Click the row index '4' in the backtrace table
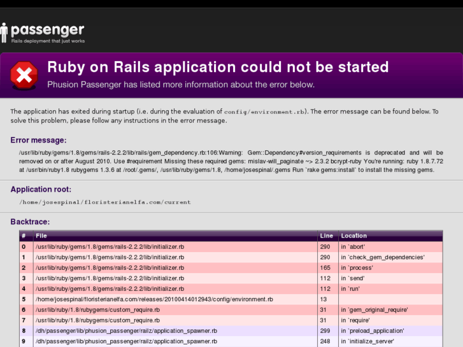The height and width of the screenshot is (347, 463). tap(24, 289)
